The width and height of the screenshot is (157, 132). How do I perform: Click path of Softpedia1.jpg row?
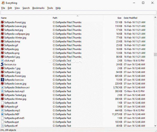67,57
